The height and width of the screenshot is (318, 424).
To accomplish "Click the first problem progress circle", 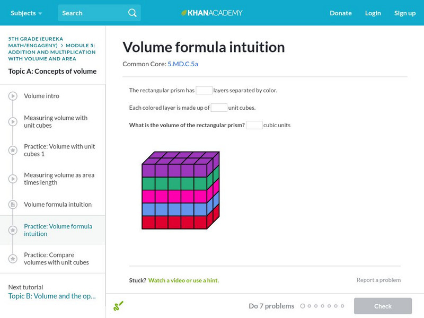I will pos(303,306).
